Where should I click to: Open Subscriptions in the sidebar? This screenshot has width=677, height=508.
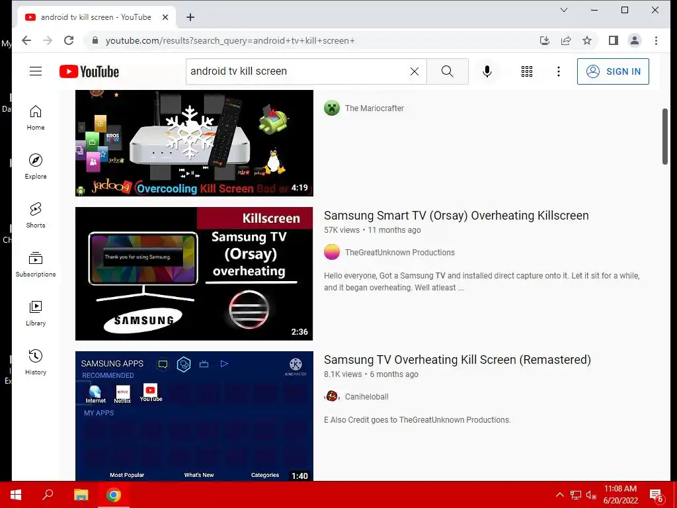36,264
